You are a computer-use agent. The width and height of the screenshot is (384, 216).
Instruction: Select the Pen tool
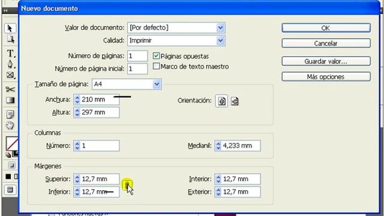click(x=10, y=64)
